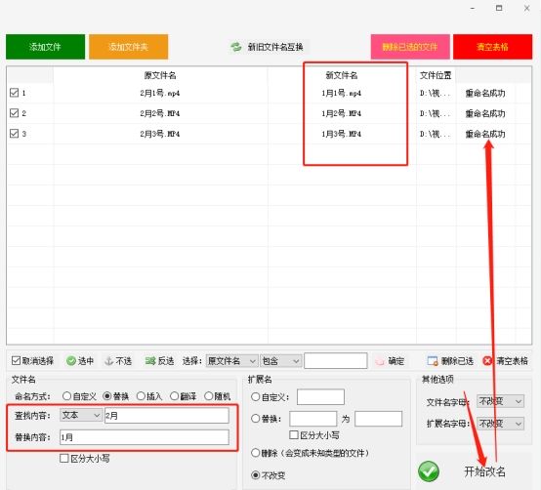This screenshot has height=490, width=541.
Task: Toggle the 取消选择 checkbox
Action: (x=16, y=361)
